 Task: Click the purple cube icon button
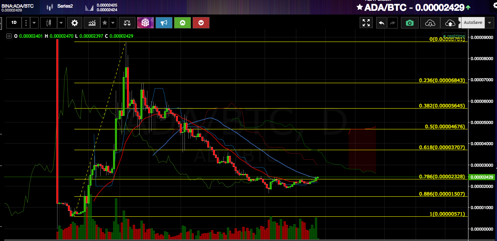tap(145, 23)
